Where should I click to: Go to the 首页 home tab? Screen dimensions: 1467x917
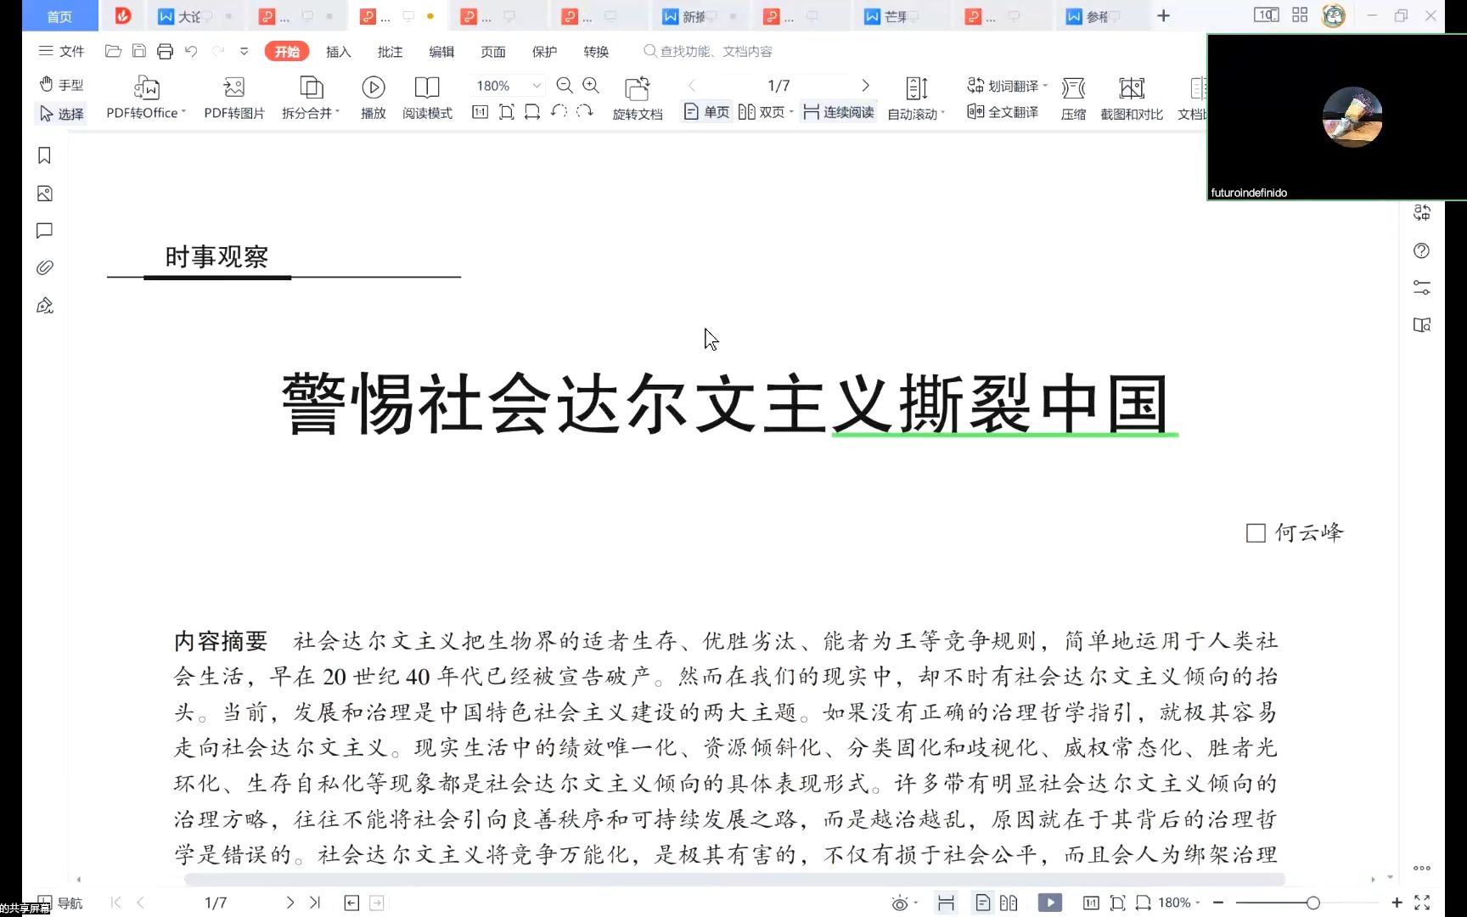pyautogui.click(x=59, y=16)
